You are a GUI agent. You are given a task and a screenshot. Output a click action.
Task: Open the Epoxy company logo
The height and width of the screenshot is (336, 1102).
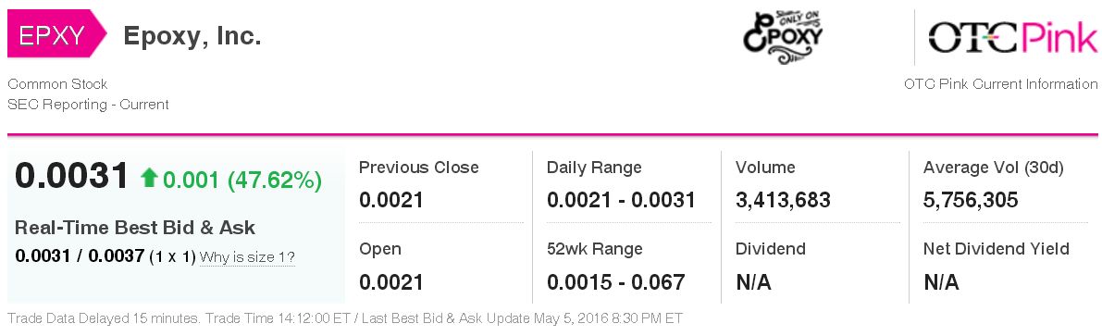point(782,37)
